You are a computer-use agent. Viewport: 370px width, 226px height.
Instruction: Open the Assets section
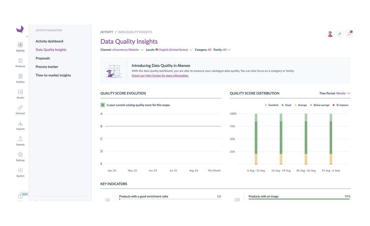click(20, 94)
